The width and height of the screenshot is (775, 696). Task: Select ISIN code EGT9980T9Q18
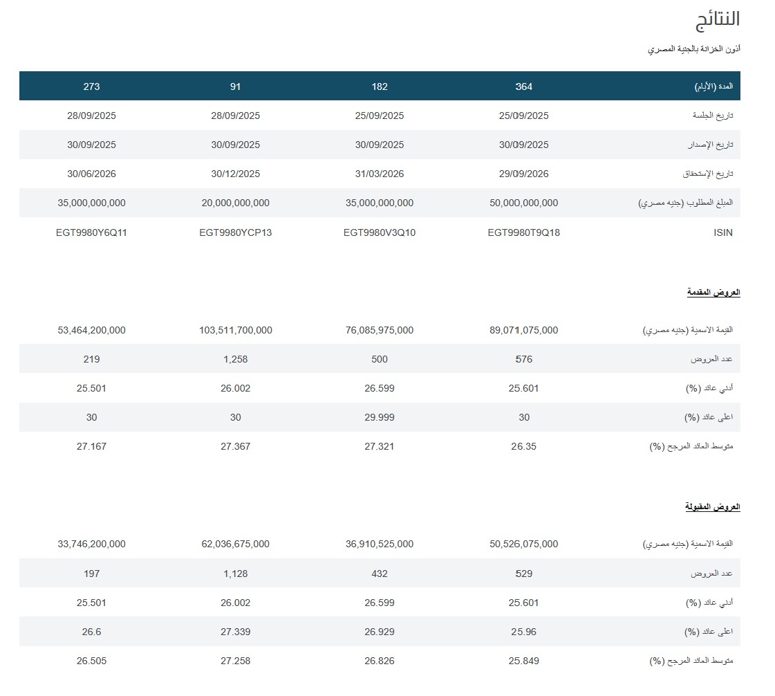point(523,232)
